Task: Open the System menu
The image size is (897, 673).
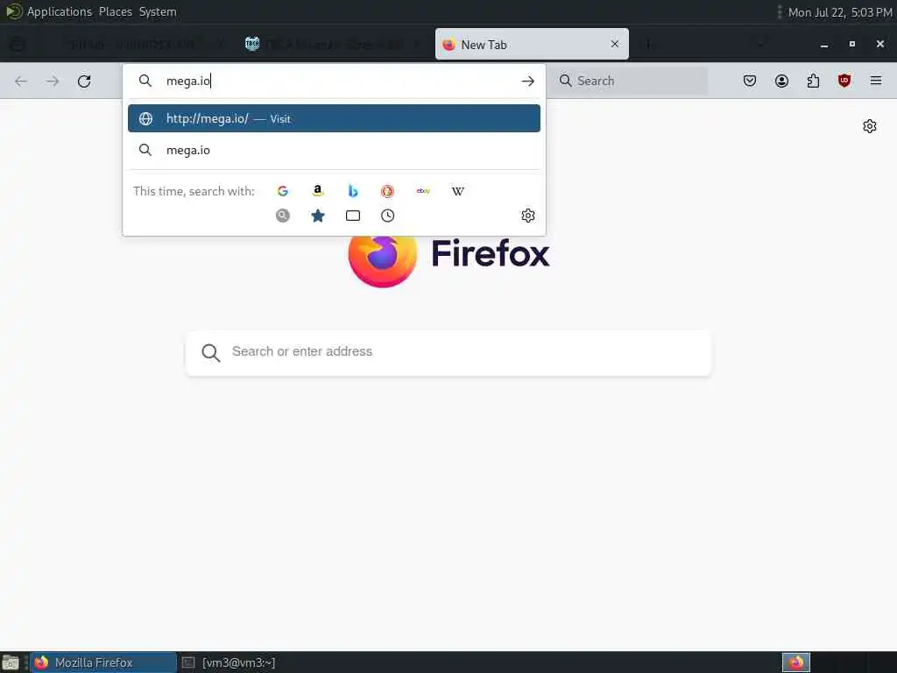Action: pos(158,12)
